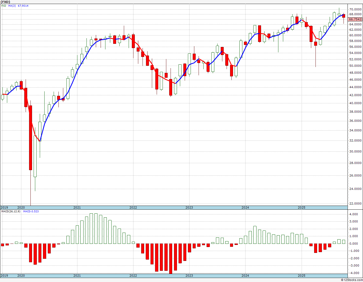Click the 12Stocks.com copyright link
This screenshot has width=363, height=282.
352,280
